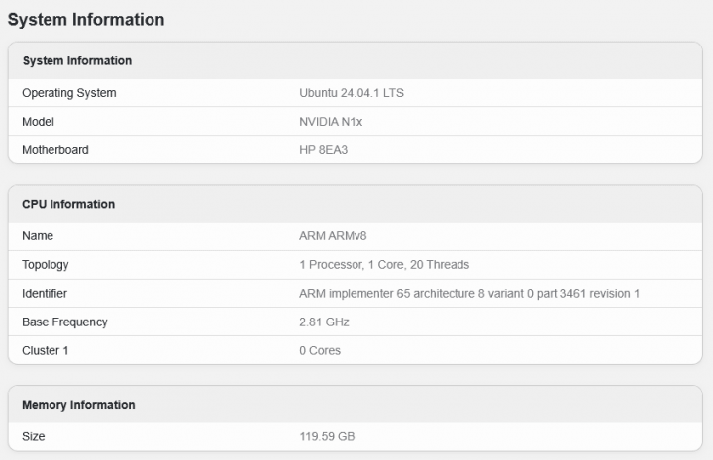Select the 1 Processor, 1 Core, 20 Threads text
This screenshot has width=713, height=460.
[x=384, y=265]
